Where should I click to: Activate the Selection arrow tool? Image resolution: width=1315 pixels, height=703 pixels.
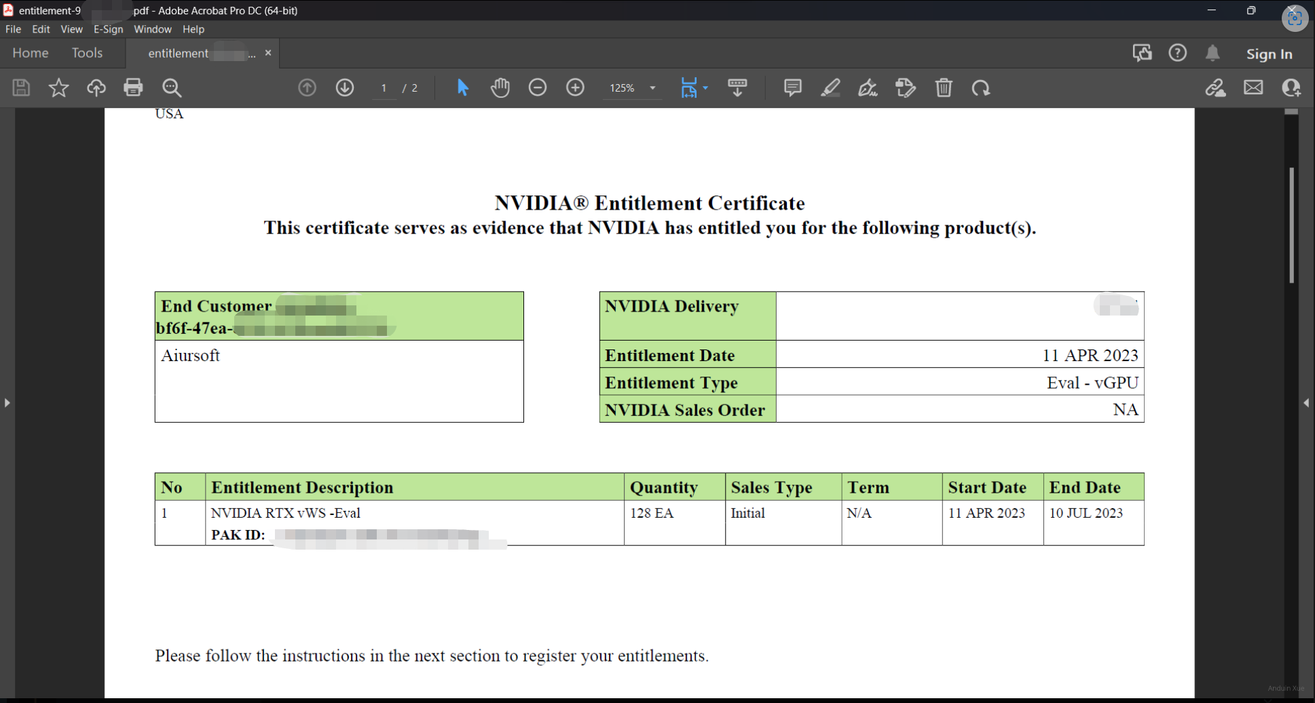[463, 88]
